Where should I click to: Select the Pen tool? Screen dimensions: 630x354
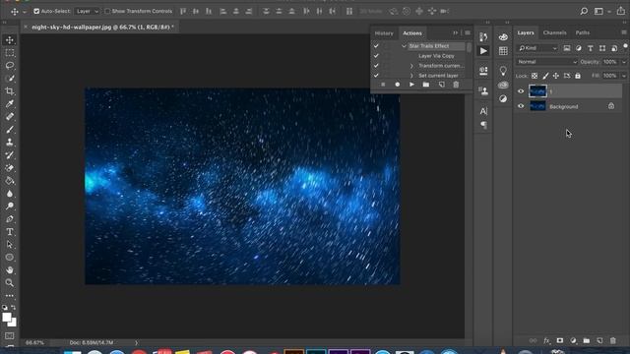[10, 219]
